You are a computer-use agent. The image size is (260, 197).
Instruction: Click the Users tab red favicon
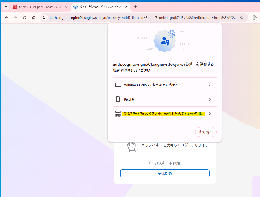click(15, 7)
